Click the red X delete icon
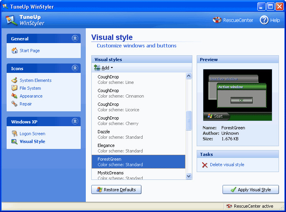 coord(205,165)
